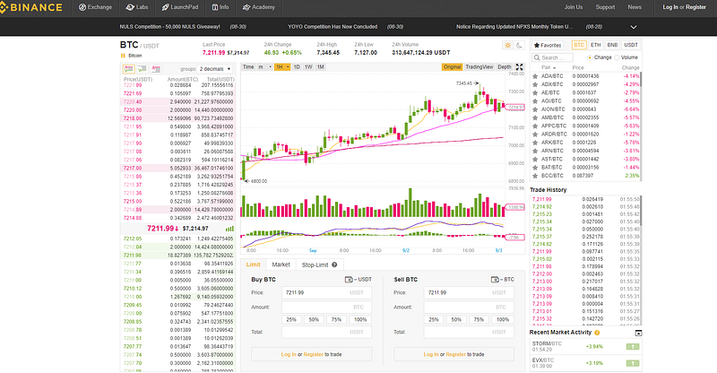The image size is (717, 373).
Task: Select the USDT market tab
Action: pyautogui.click(x=631, y=45)
